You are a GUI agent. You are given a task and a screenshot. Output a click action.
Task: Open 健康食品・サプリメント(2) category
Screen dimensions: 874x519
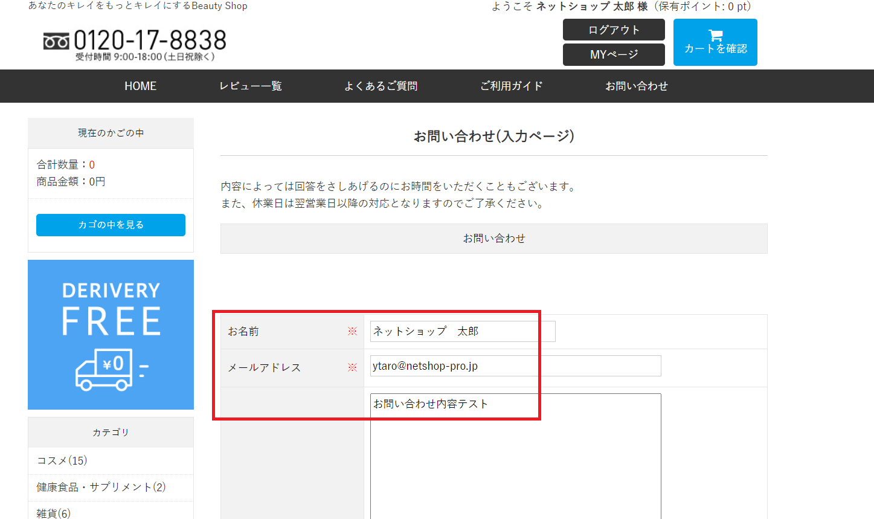101,487
